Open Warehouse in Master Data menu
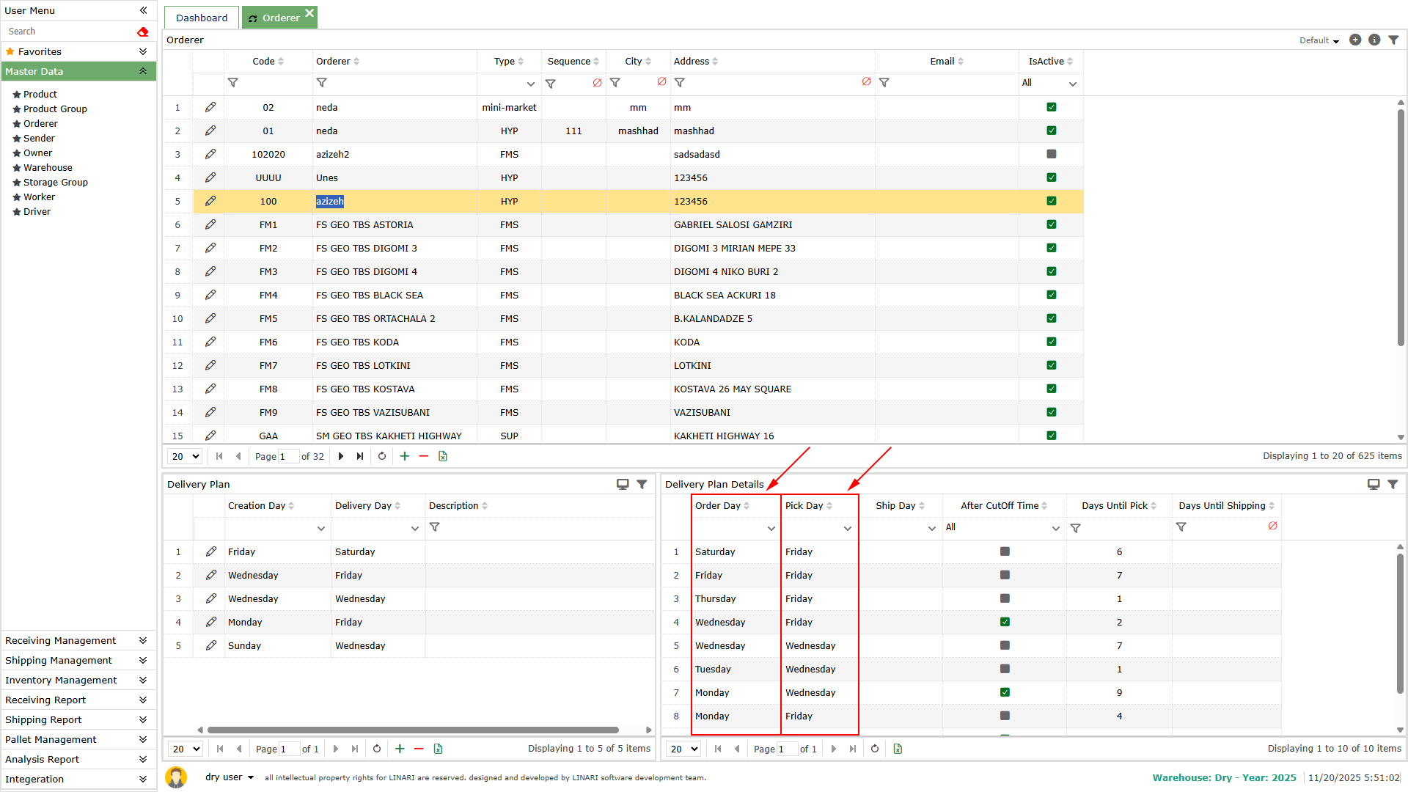 tap(48, 167)
